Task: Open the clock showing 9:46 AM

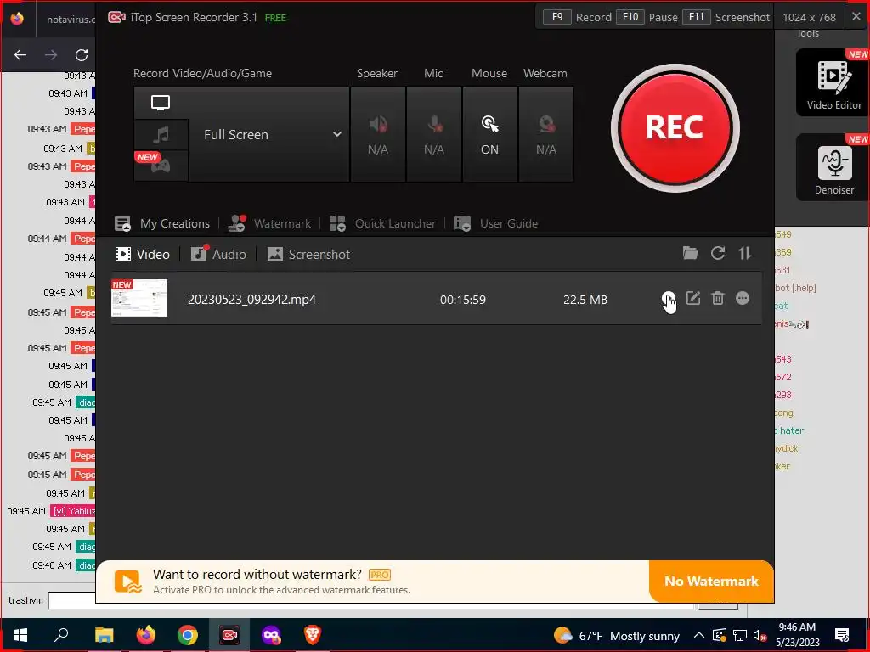Action: point(797,635)
